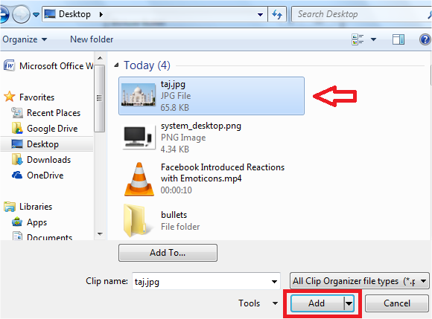Open the Google Drive favorite
The height and width of the screenshot is (319, 432).
[45, 129]
